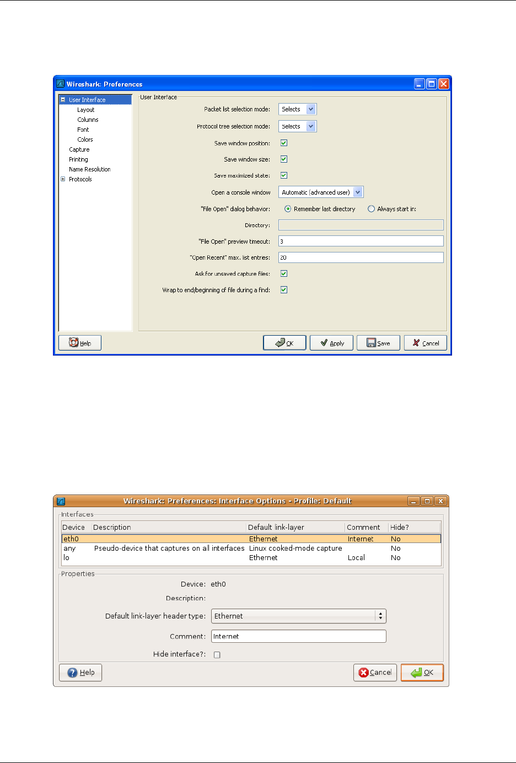This screenshot has height=763, width=516.
Task: Open Default link-layer header type dropdown
Action: point(299,616)
